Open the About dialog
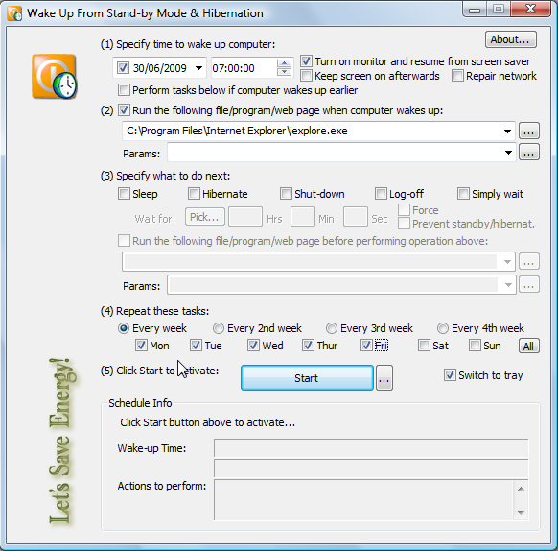 511,39
